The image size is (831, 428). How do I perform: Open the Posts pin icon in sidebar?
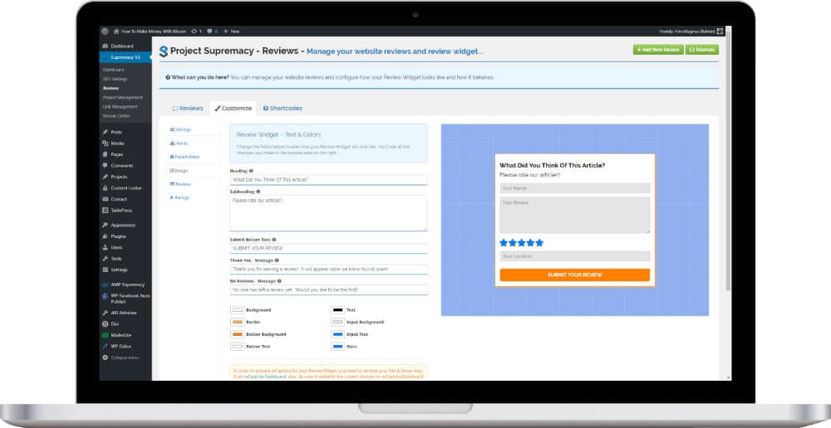pos(106,132)
